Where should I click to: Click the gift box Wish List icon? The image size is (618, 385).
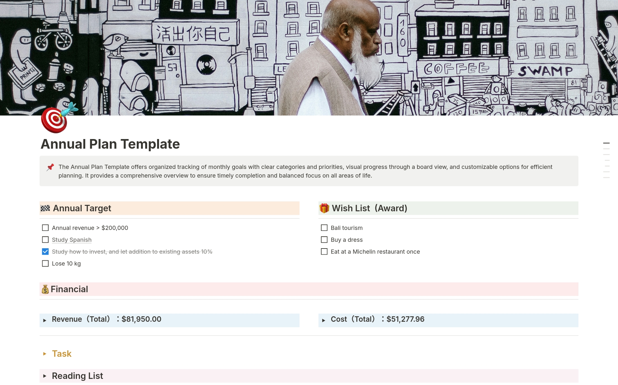pyautogui.click(x=324, y=208)
